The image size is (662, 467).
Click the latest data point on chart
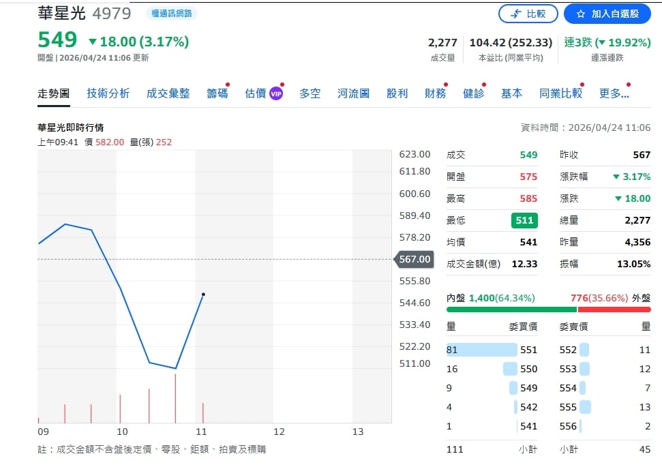pyautogui.click(x=203, y=295)
